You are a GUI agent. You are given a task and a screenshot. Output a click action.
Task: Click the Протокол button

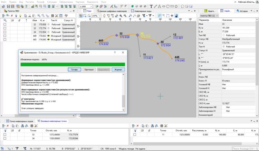tap(89, 69)
